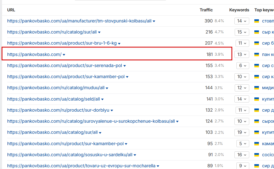The width and height of the screenshot is (274, 169).
Task: Expand arrow next to seld/all URL
Action: (103, 99)
